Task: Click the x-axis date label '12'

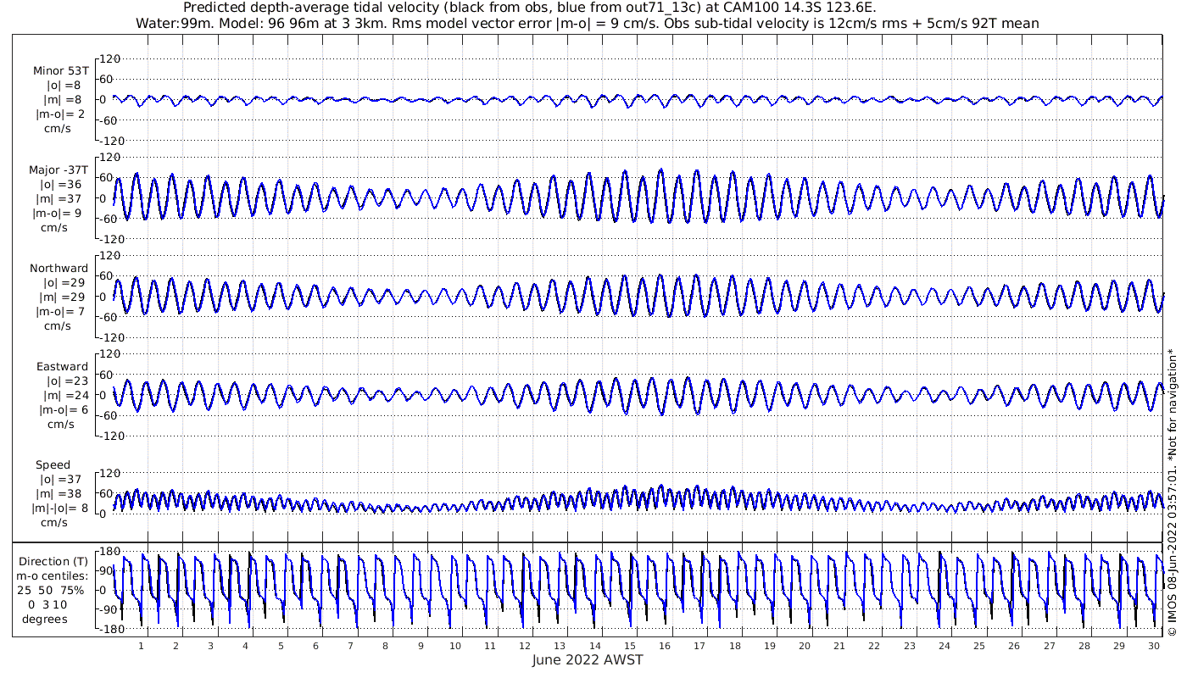Action: pyautogui.click(x=526, y=646)
